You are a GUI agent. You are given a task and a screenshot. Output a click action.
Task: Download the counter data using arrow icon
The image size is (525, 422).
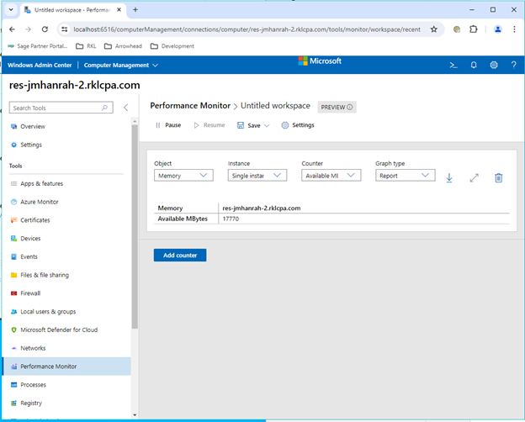click(x=449, y=177)
